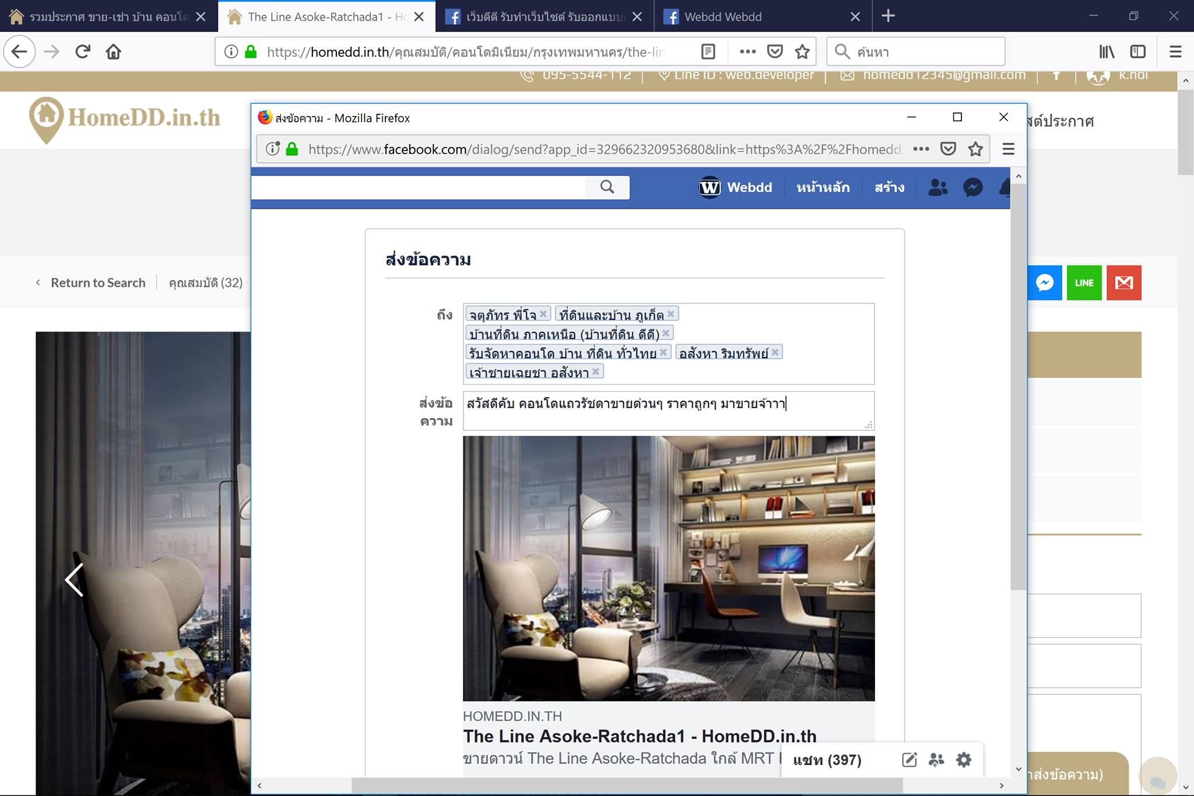Compose new message in chat bar
The image size is (1194, 796).
pyautogui.click(x=909, y=760)
